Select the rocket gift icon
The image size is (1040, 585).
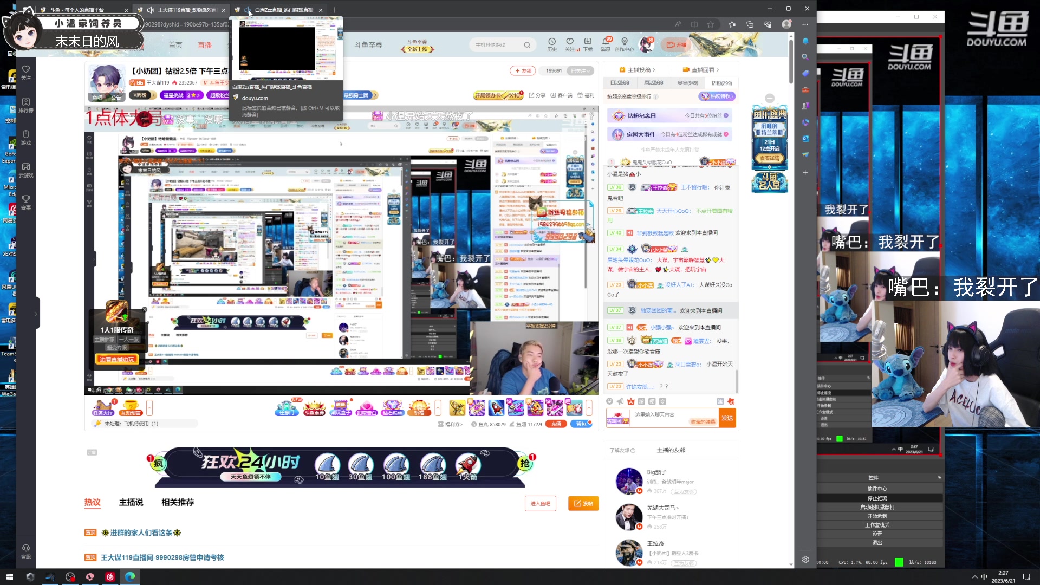(x=496, y=407)
